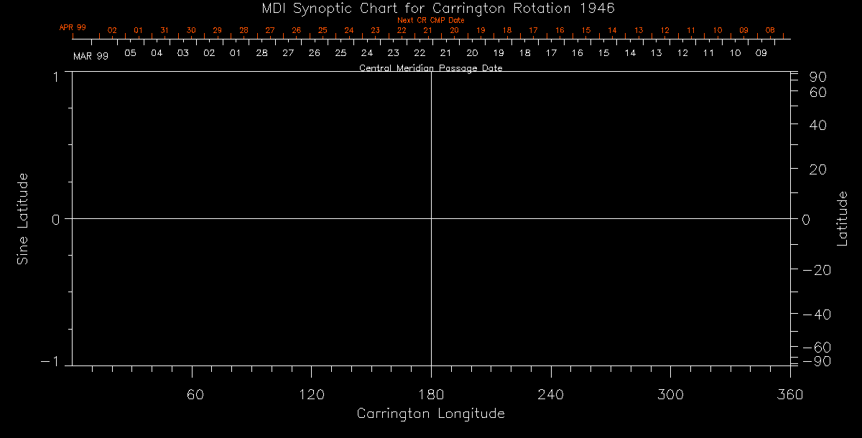This screenshot has height=438, width=862.
Task: Click the right-side Latitude axis title
Action: click(842, 219)
